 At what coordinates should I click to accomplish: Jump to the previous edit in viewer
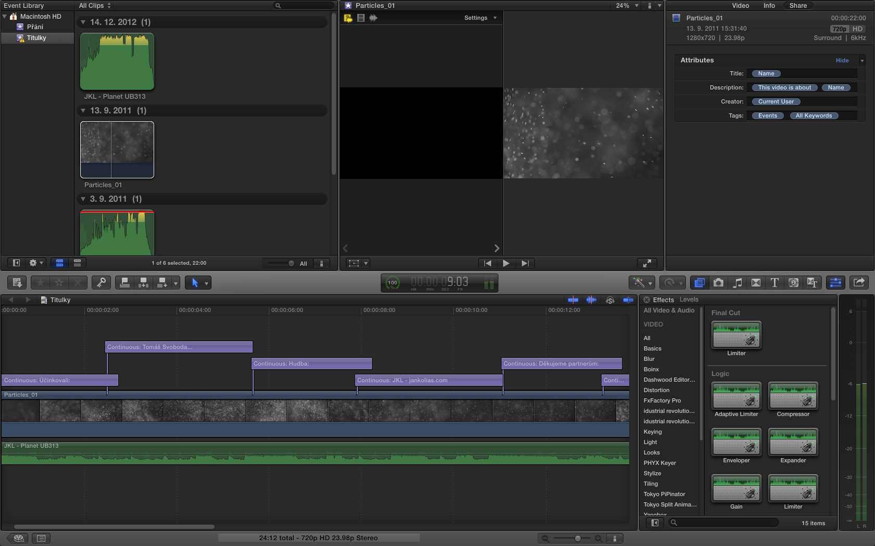[x=488, y=263]
